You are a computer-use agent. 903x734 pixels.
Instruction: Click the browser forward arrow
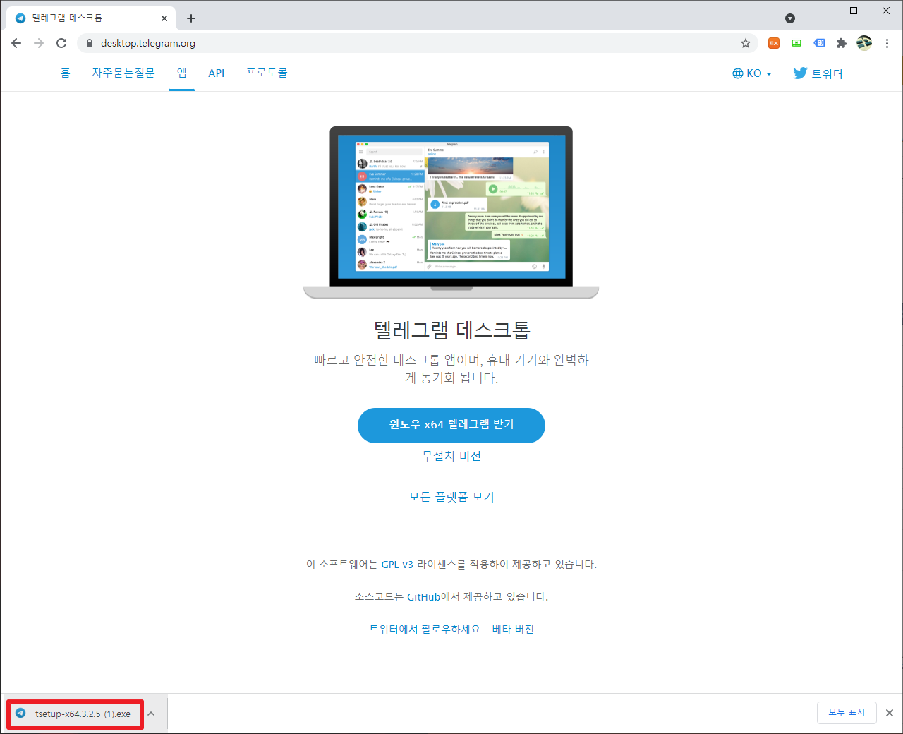[39, 43]
